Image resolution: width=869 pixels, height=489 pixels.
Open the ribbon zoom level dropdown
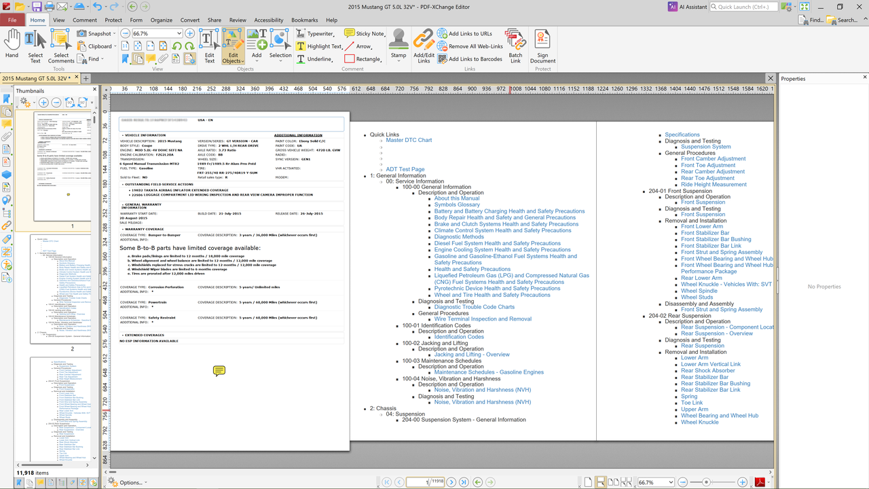[x=179, y=33]
